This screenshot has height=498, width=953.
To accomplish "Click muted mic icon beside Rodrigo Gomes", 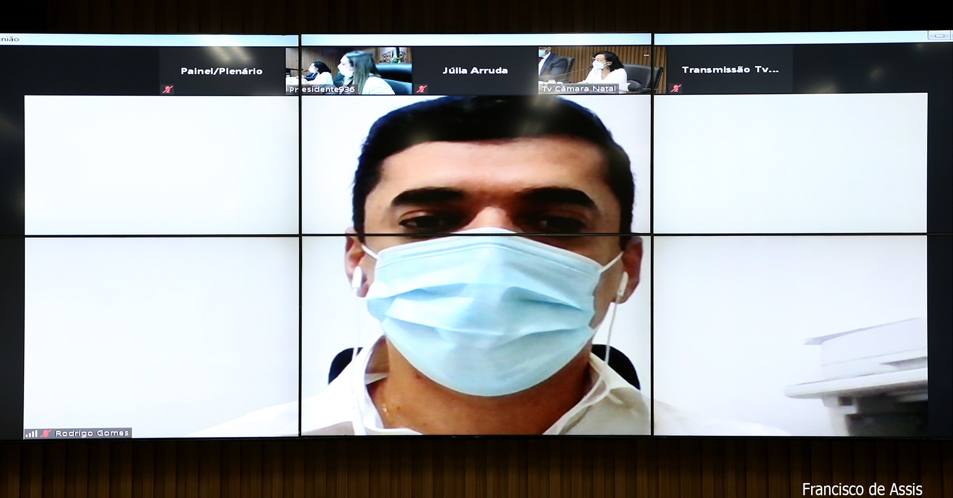I will (x=45, y=433).
